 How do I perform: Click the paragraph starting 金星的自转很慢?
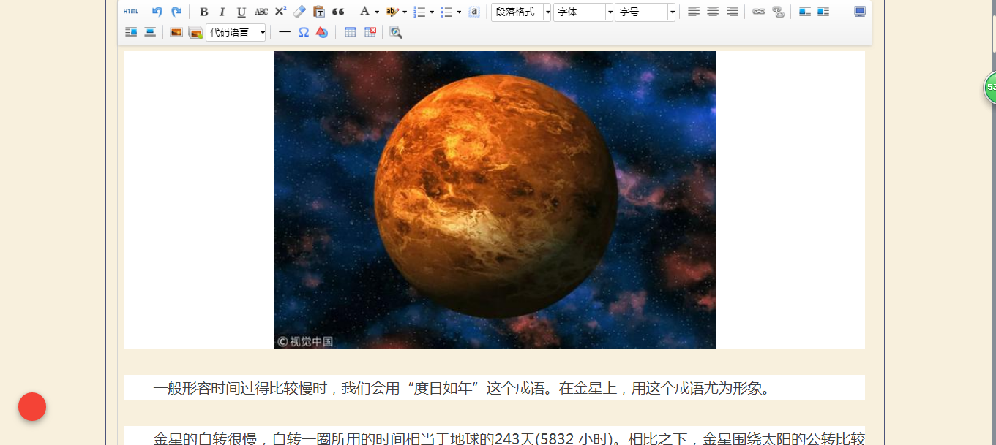tap(495, 436)
